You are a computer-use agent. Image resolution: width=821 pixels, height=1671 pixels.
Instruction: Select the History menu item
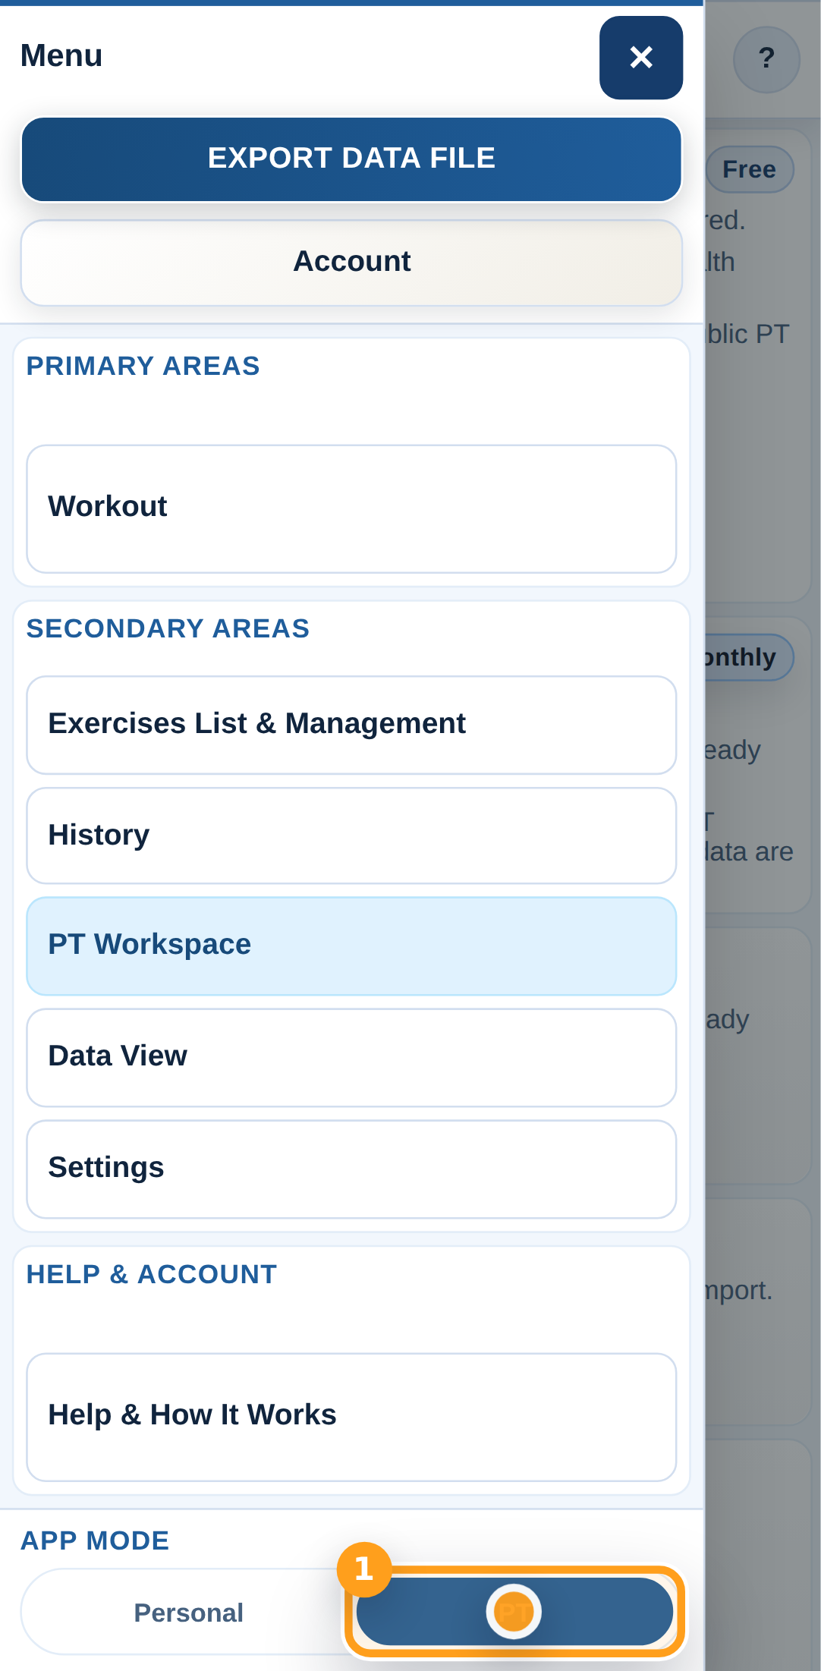point(351,835)
